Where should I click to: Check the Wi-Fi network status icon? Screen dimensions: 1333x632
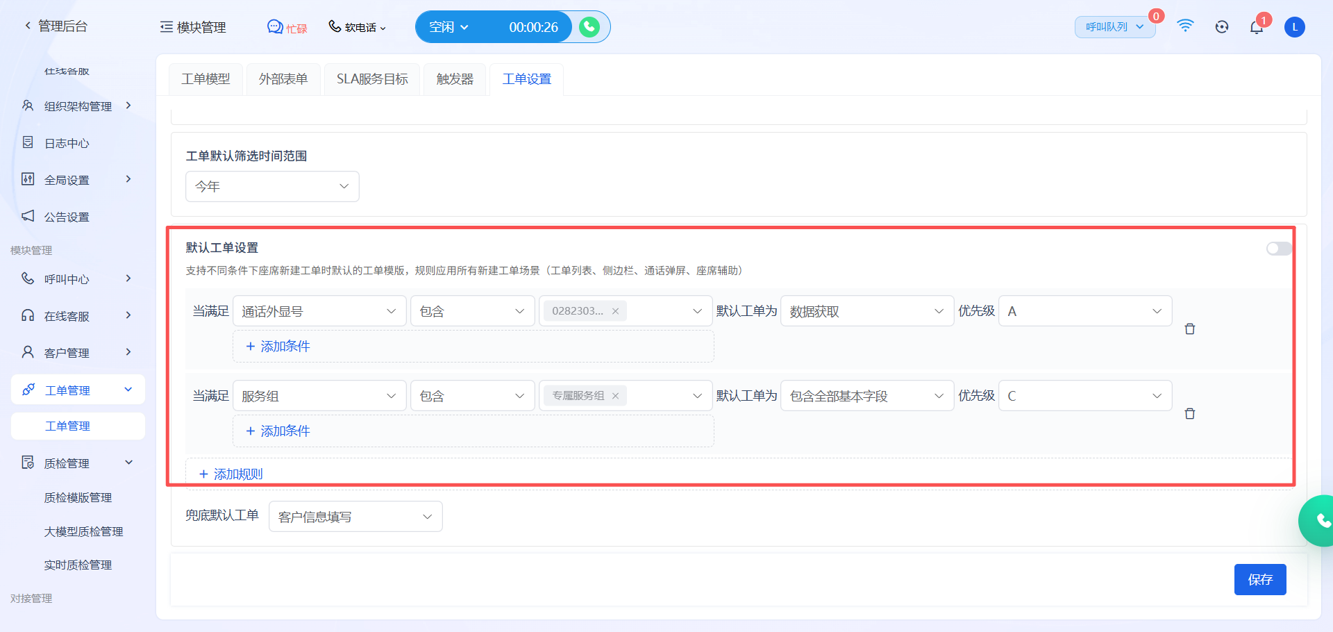click(x=1185, y=26)
